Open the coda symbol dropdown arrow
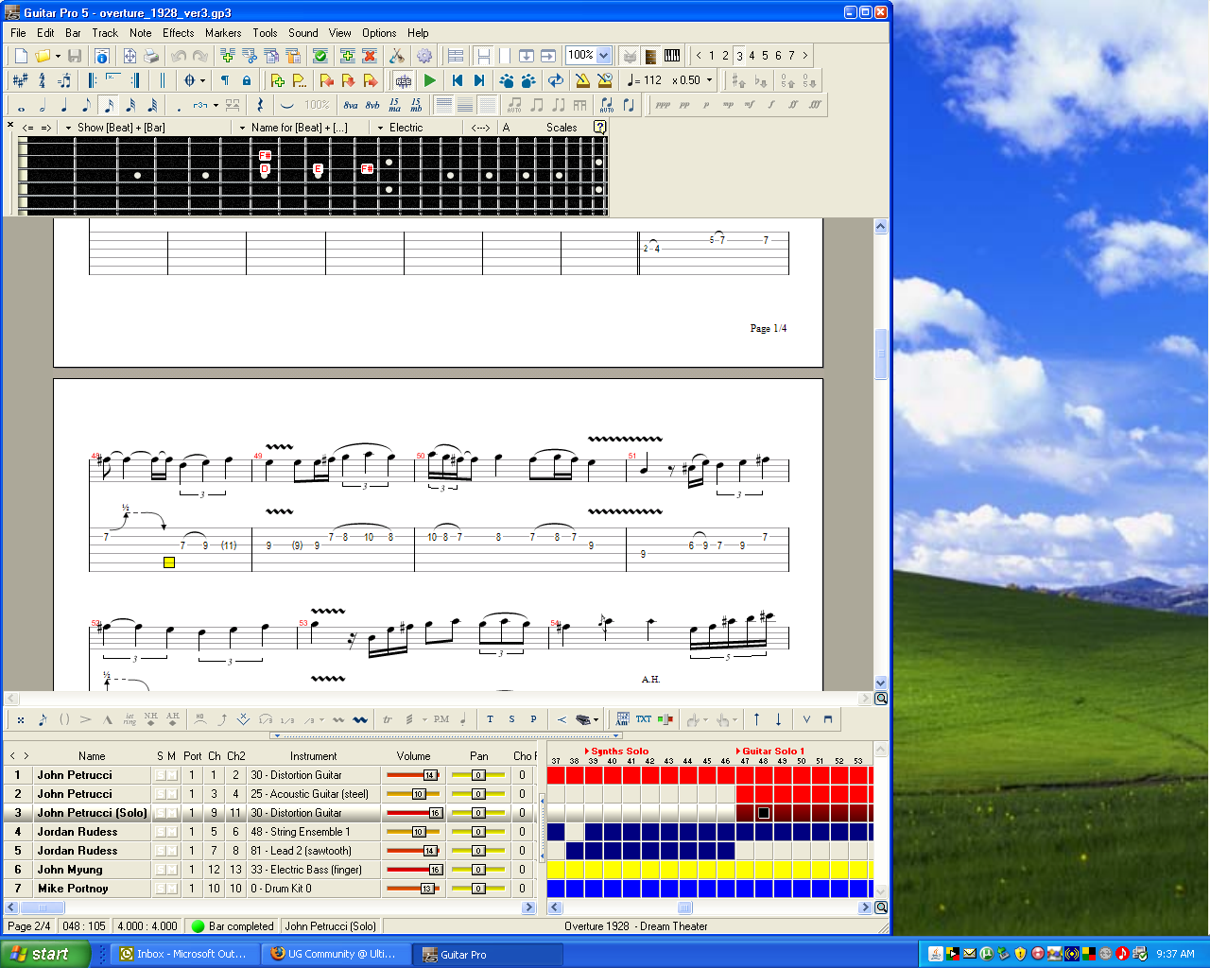1210x968 pixels. coord(202,80)
